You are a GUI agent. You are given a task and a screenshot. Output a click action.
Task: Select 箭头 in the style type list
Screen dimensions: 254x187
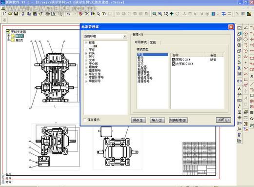(x=140, y=58)
